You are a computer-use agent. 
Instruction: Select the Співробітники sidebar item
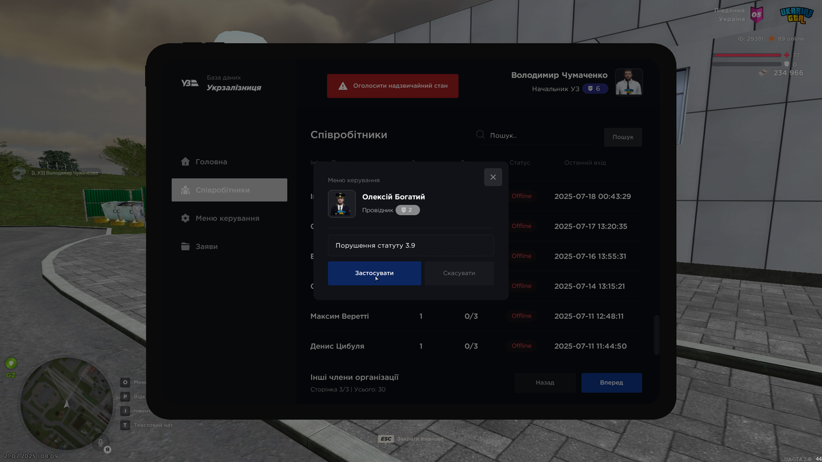click(229, 190)
